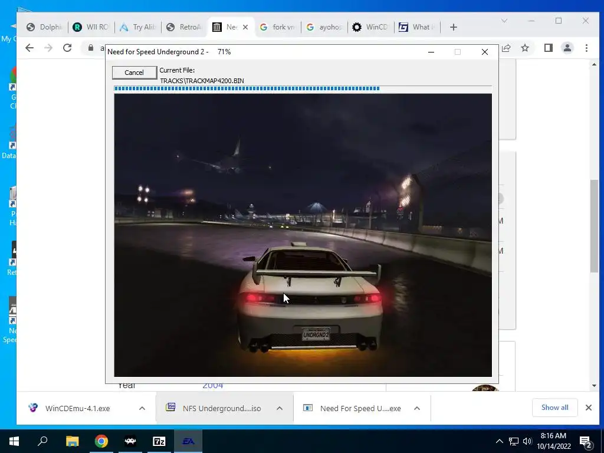Open the tab search dropdown
This screenshot has height=453, width=604.
pyautogui.click(x=504, y=21)
